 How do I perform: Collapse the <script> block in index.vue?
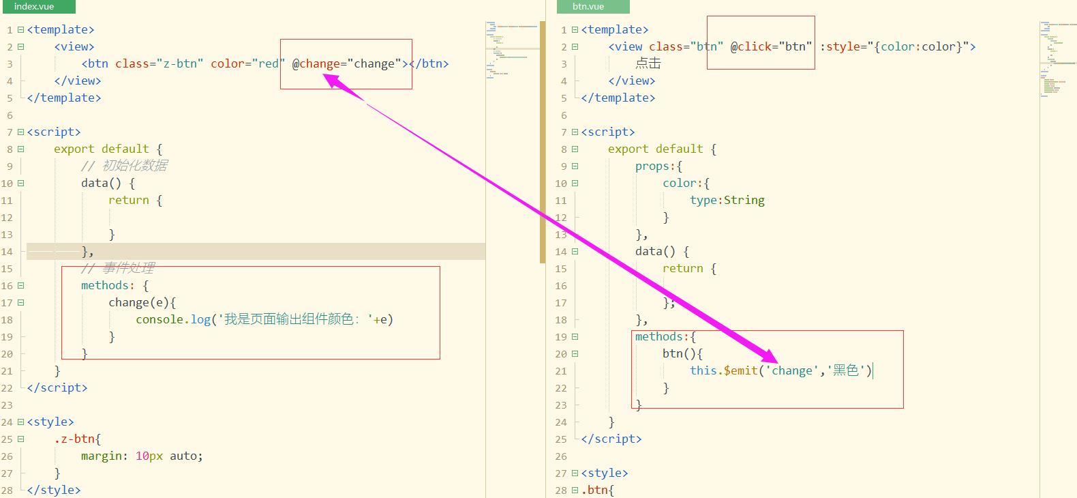tap(20, 132)
